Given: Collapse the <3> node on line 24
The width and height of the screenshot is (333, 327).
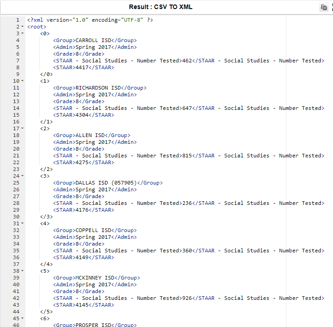Looking at the screenshot, I should pyautogui.click(x=22, y=176).
